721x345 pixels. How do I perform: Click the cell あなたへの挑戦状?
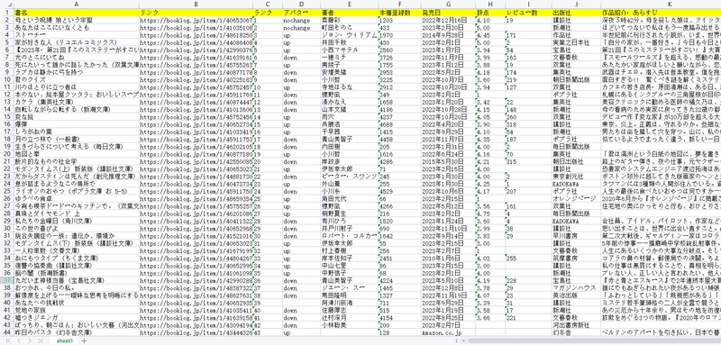point(77,303)
